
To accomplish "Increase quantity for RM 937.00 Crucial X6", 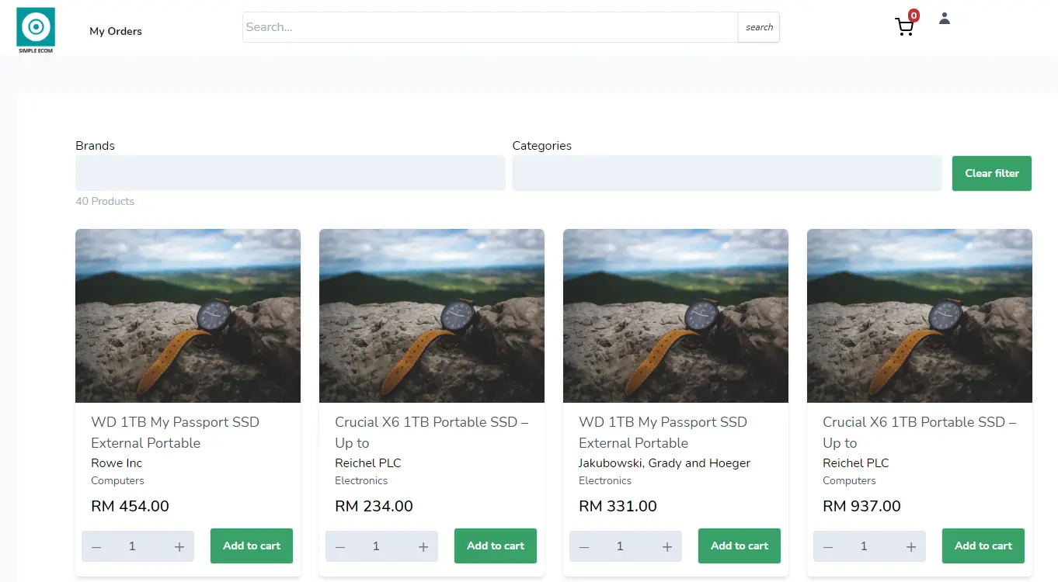I will [x=911, y=547].
